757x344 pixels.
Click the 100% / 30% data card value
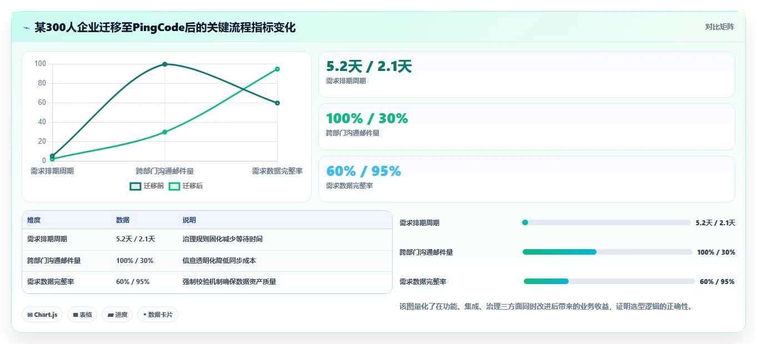[367, 118]
